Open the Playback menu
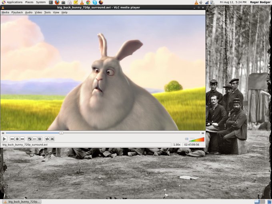The height and width of the screenshot is (204, 272). (17, 12)
